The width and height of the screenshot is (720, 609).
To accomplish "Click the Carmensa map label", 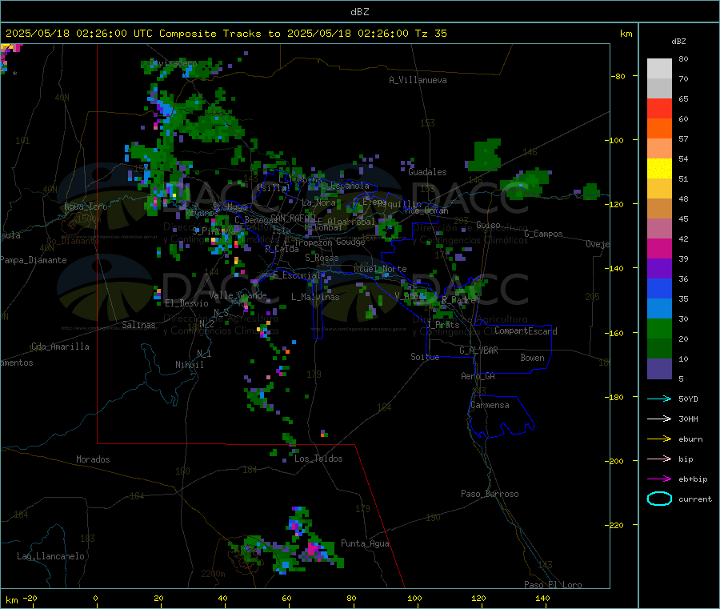I will (490, 405).
